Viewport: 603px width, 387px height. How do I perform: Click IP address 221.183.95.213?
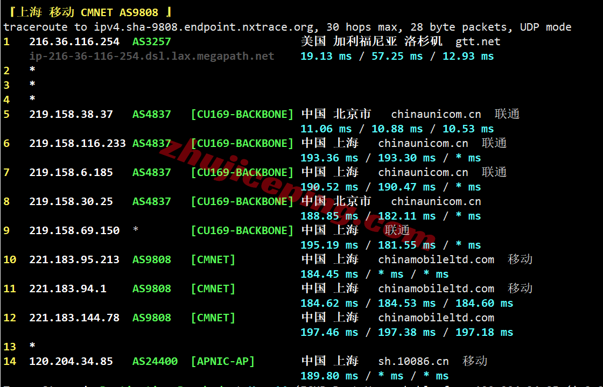pyautogui.click(x=74, y=260)
